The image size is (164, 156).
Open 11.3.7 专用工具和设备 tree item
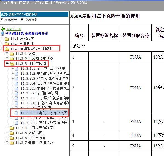pyautogui.click(x=34, y=143)
